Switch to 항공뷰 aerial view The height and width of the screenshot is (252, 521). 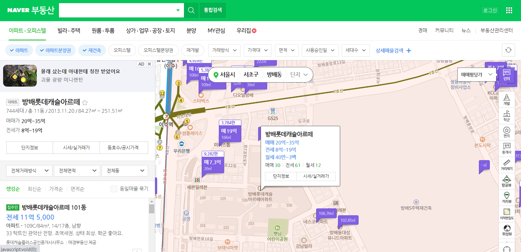507,181
